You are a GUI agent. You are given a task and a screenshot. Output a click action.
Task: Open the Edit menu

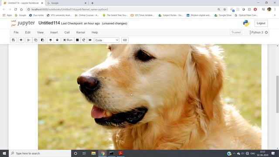(28, 32)
